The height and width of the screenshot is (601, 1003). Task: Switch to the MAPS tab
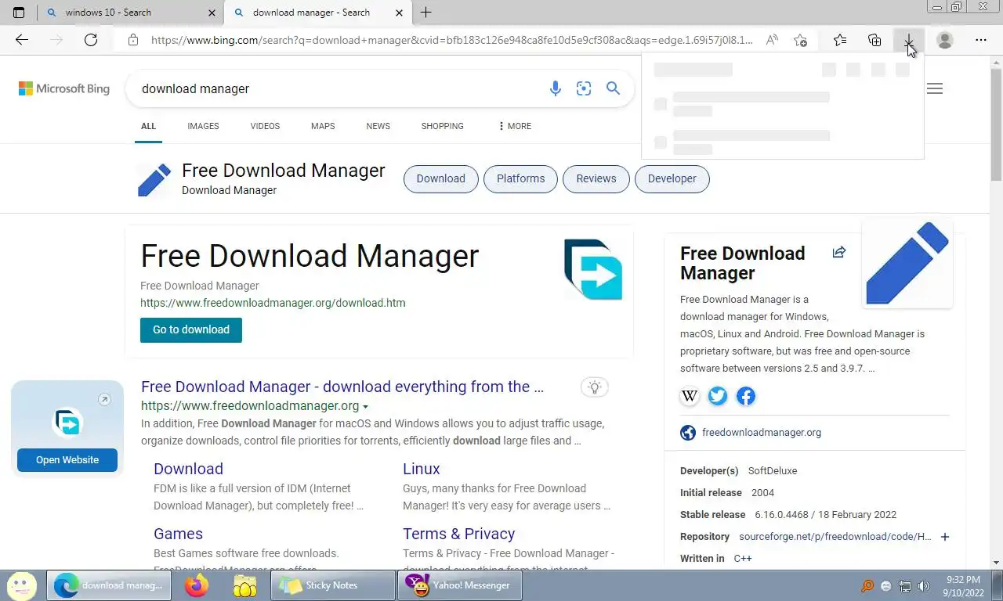(x=323, y=126)
